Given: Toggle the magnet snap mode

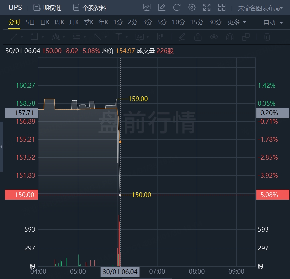Looking at the screenshot, I should tap(230, 37).
